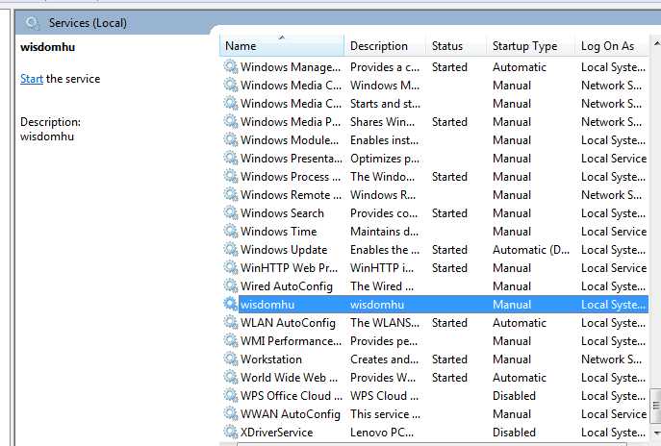Click Disabled startup type of WPS Office Cloud
Image resolution: width=661 pixels, height=446 pixels.
514,396
